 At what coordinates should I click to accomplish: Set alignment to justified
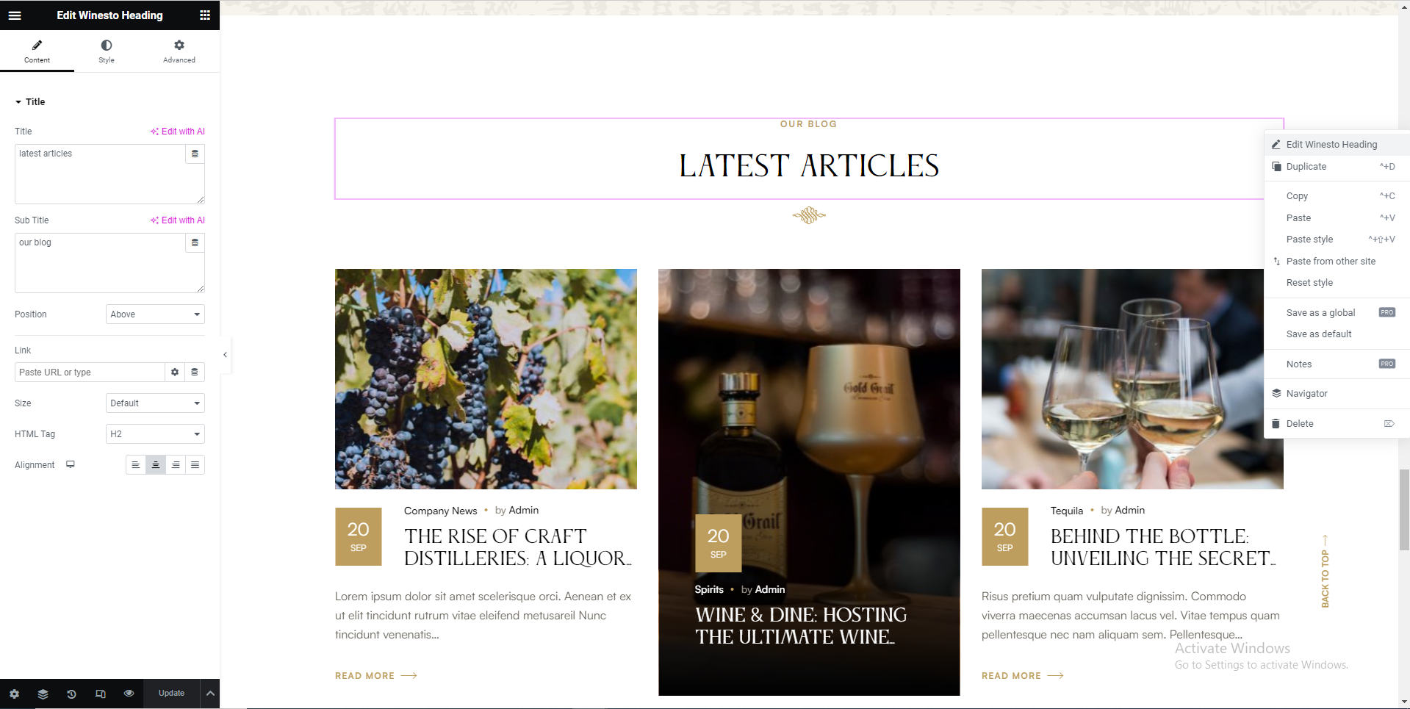pos(195,465)
